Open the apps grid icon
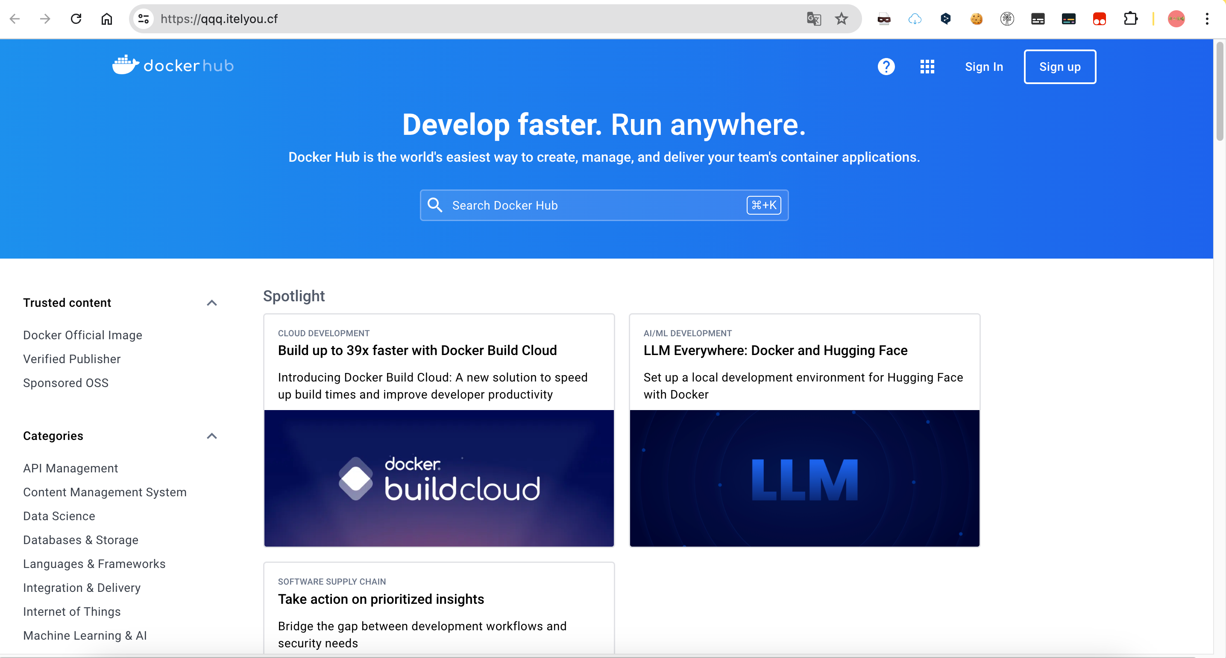 (x=927, y=67)
